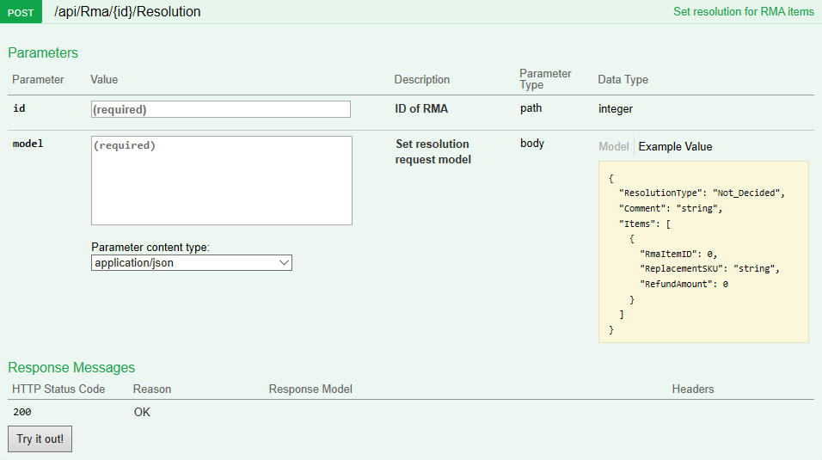Click the Headers column header
The image size is (822, 460).
[x=692, y=389]
